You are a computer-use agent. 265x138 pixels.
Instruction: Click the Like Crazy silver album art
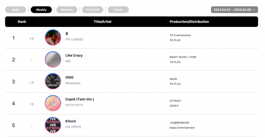click(x=53, y=59)
